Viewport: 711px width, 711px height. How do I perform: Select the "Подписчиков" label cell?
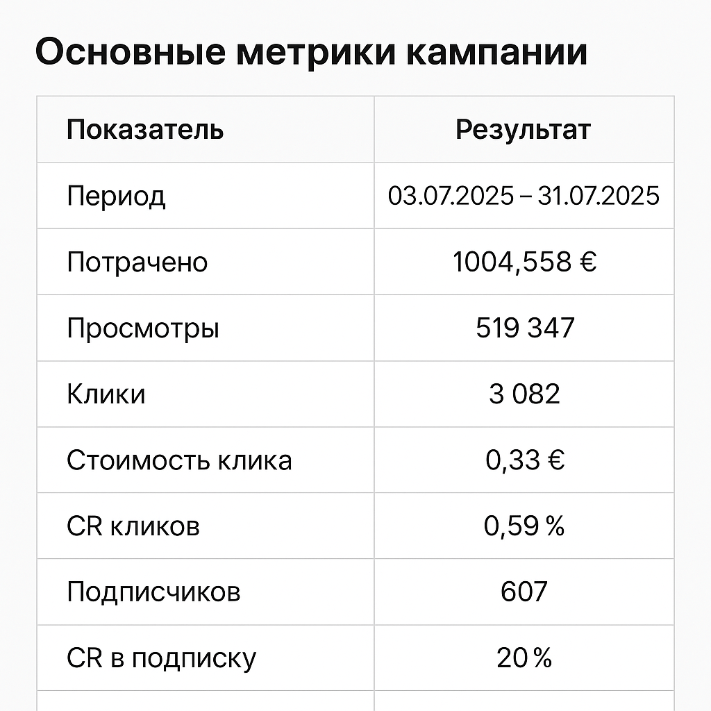tap(153, 592)
